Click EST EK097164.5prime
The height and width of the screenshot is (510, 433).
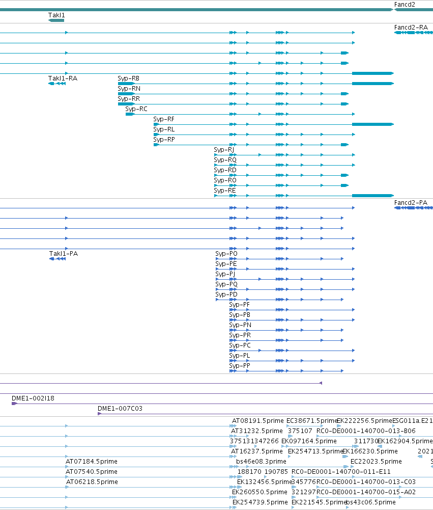(x=309, y=441)
